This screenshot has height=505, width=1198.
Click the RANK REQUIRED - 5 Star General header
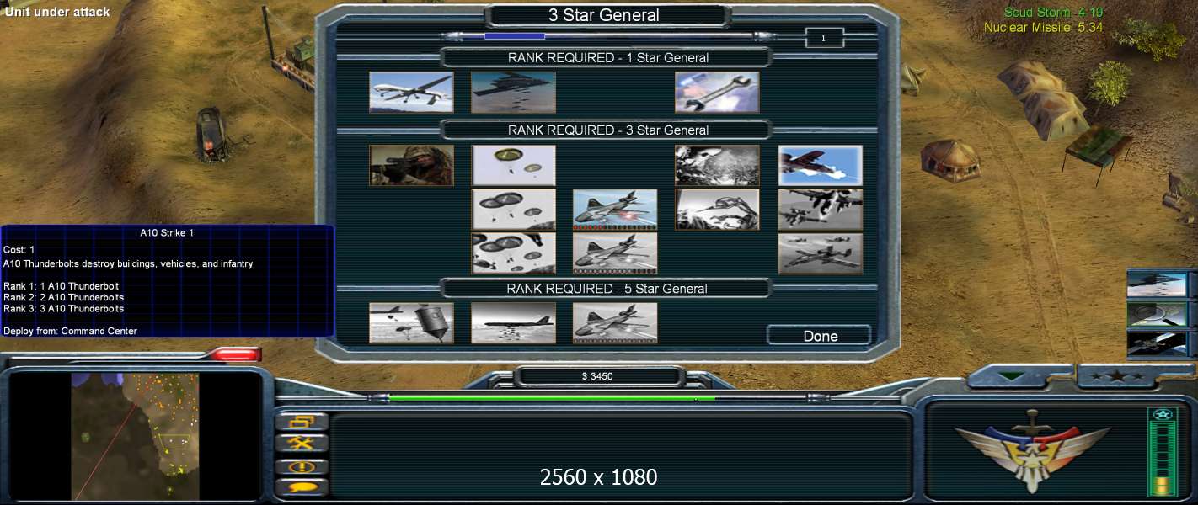tap(607, 289)
